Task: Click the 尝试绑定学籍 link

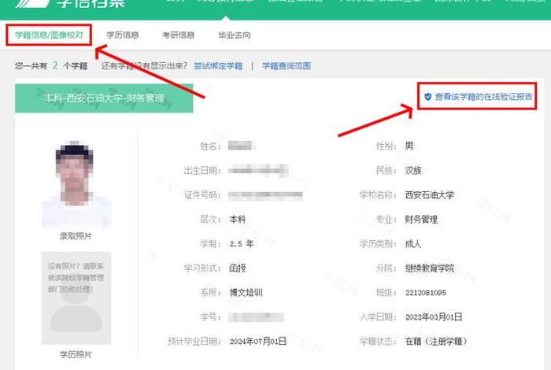Action: pos(218,66)
